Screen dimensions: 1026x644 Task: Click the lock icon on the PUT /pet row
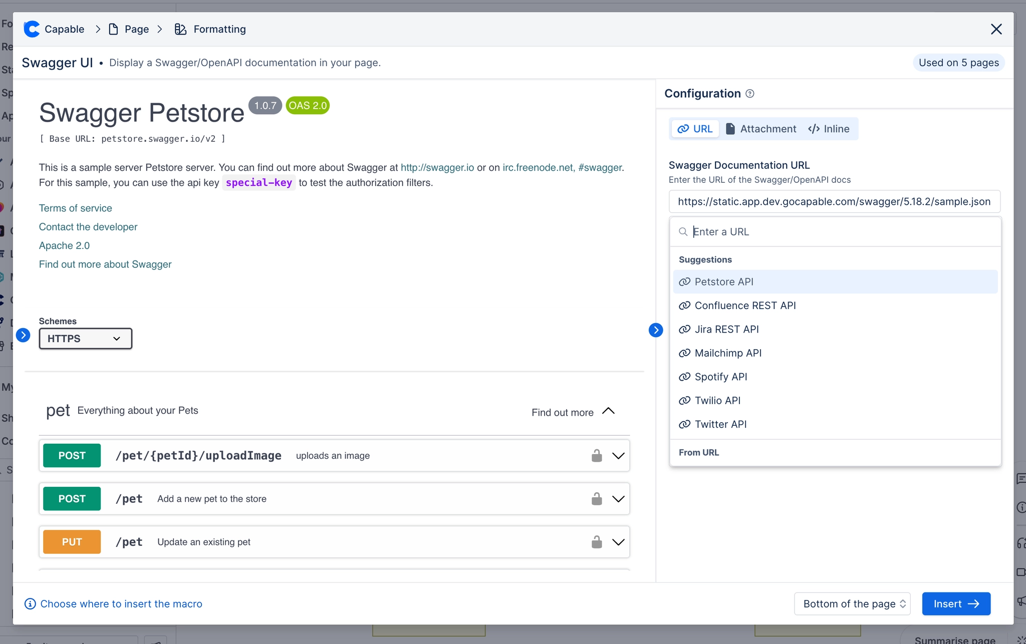click(x=596, y=542)
